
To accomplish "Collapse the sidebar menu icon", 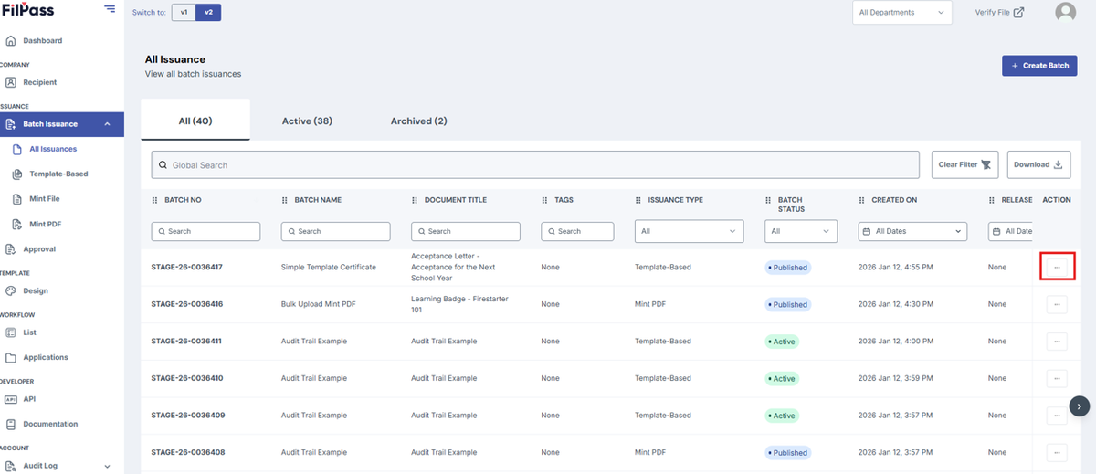I will tap(110, 9).
